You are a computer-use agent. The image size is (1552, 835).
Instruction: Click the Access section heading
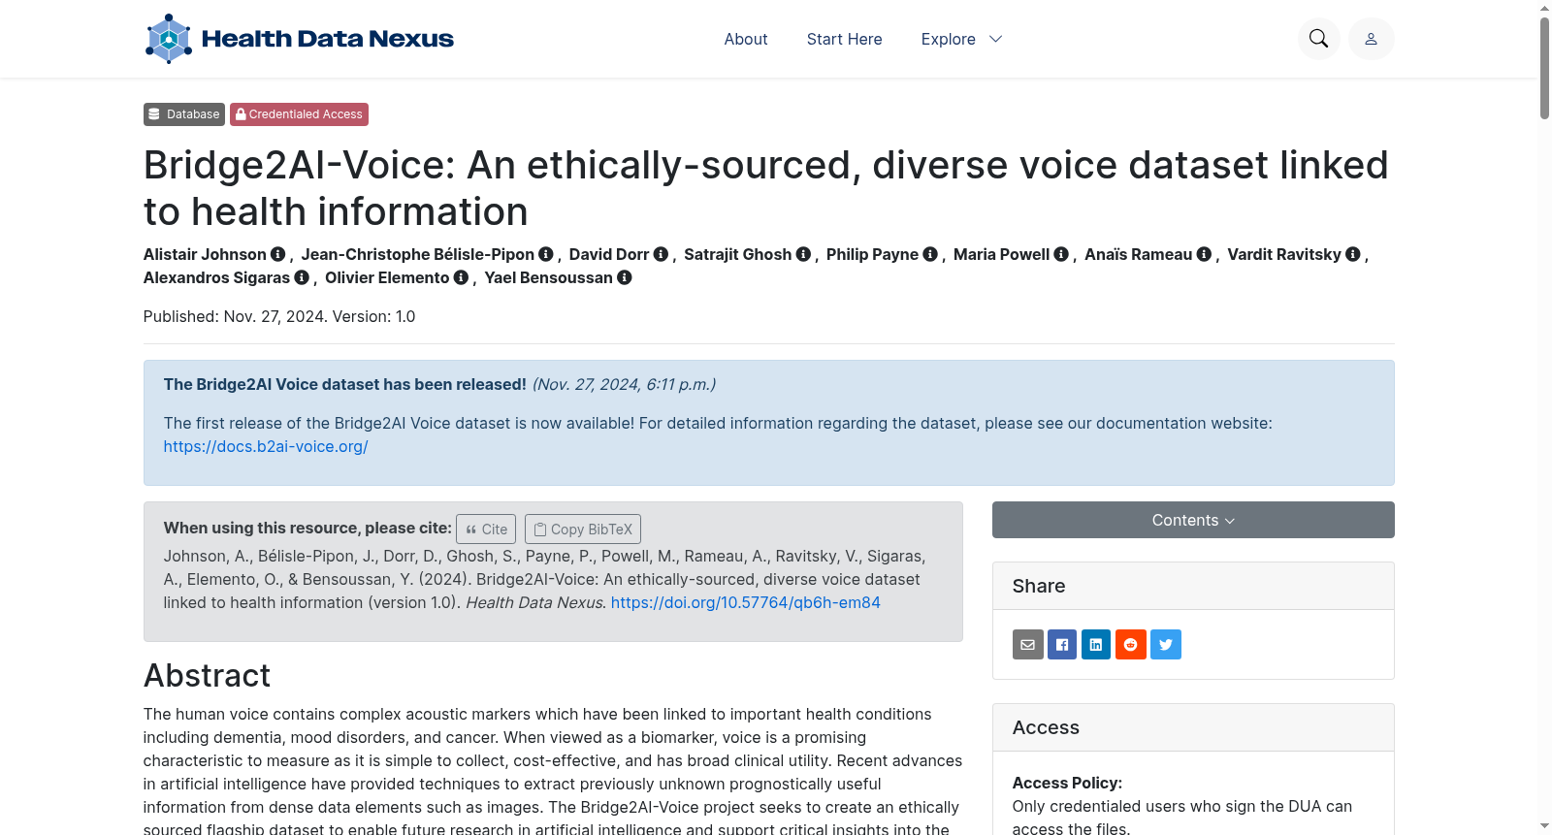pos(1046,727)
